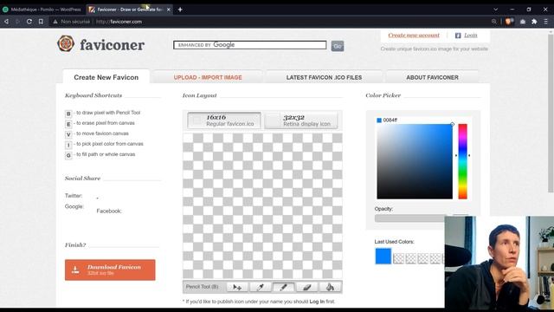Select the Paint bucket fill tool
Image resolution: width=554 pixels, height=312 pixels.
point(330,287)
